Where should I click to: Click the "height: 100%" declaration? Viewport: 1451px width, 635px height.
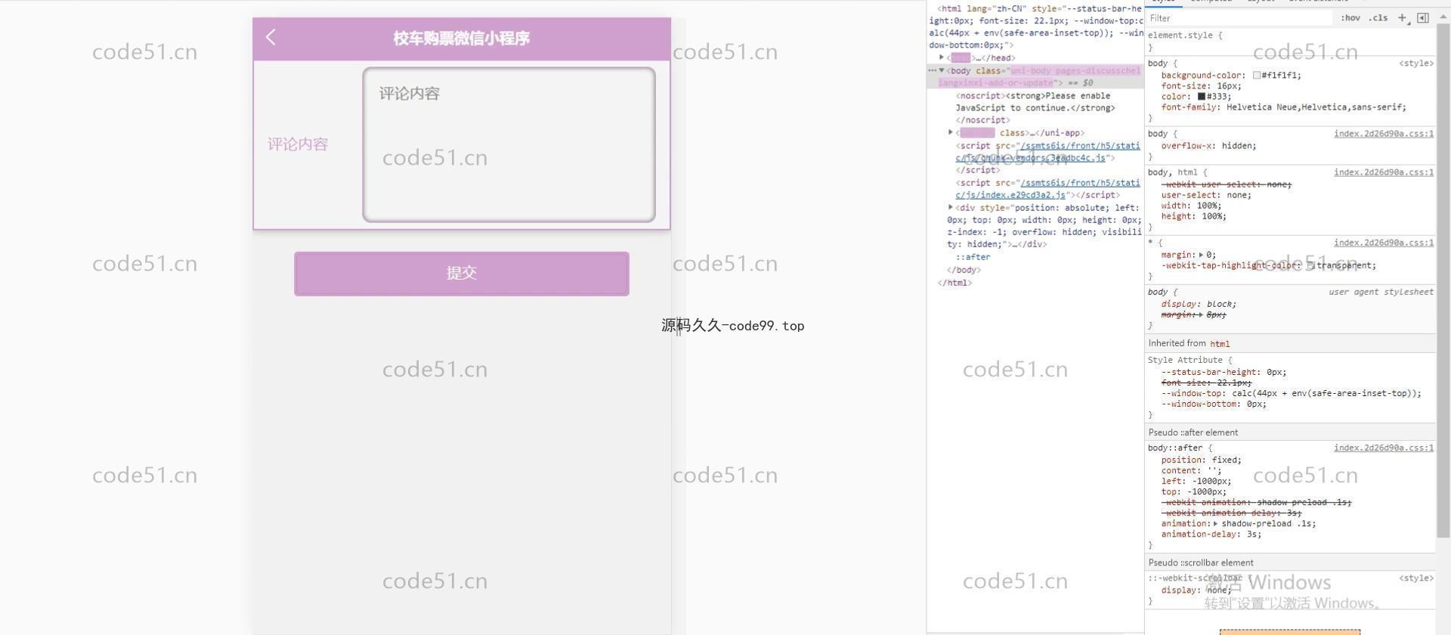pyautogui.click(x=1193, y=216)
